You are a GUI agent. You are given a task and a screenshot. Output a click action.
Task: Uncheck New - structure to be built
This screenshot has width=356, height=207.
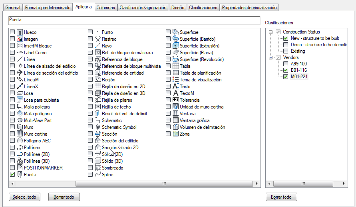(x=286, y=38)
